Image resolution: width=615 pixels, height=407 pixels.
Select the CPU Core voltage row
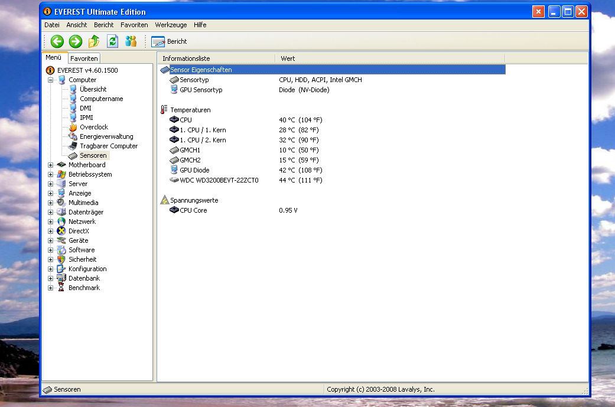click(333, 210)
